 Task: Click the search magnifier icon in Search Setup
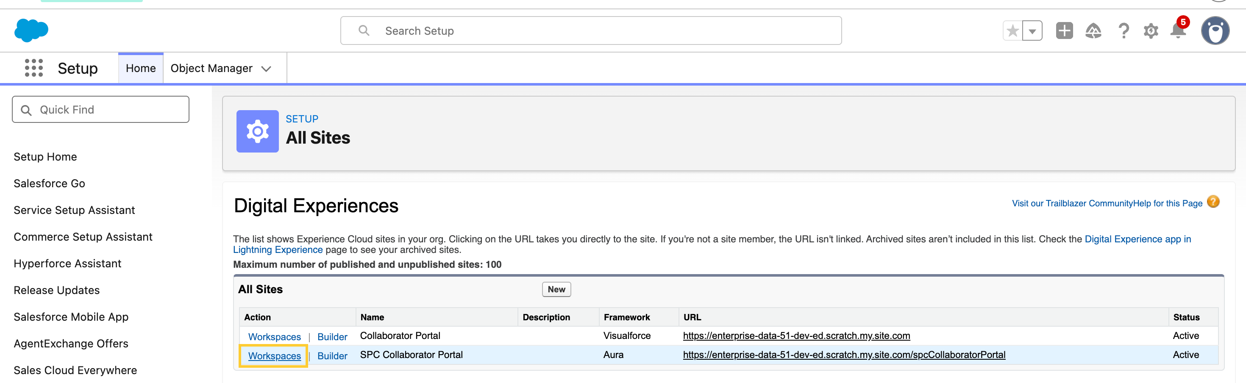pos(364,31)
